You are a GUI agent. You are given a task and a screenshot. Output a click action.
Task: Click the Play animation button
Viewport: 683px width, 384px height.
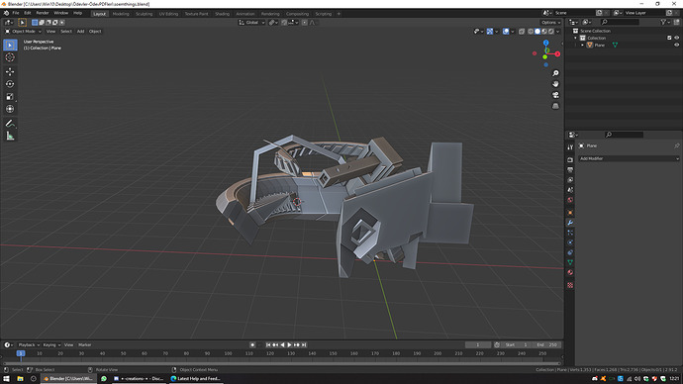(289, 344)
